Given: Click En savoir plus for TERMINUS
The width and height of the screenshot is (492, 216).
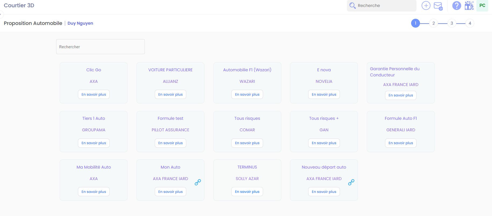Looking at the screenshot, I should tap(247, 192).
